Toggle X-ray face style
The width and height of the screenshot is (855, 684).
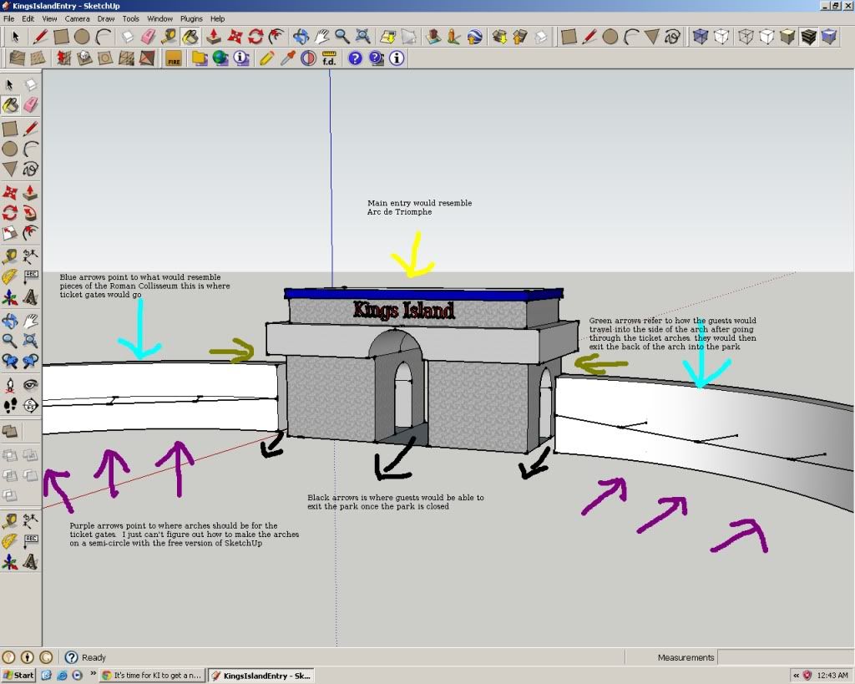701,37
